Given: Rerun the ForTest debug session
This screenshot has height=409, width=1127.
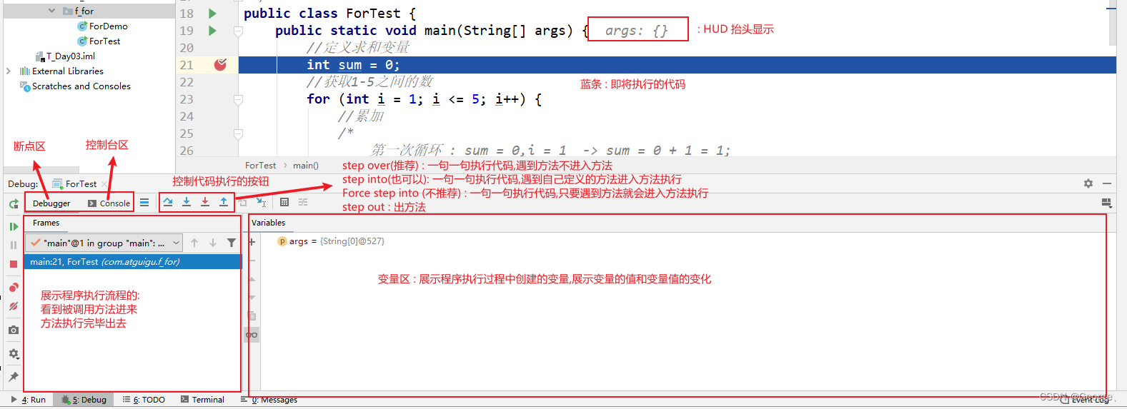Looking at the screenshot, I should tap(14, 204).
